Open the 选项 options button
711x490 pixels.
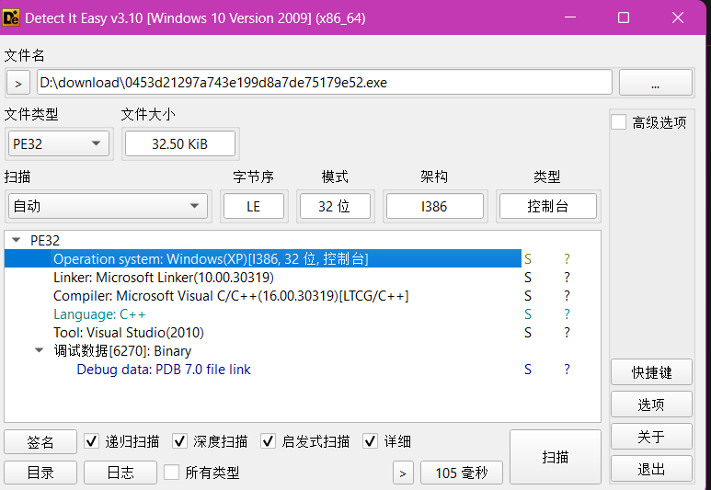651,405
